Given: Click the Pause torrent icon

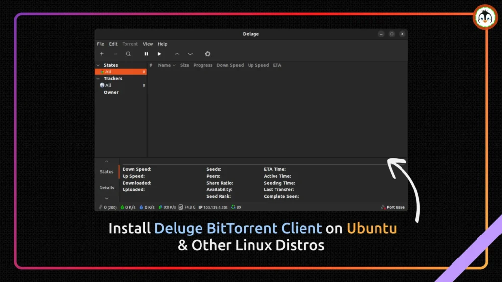Looking at the screenshot, I should [x=146, y=54].
